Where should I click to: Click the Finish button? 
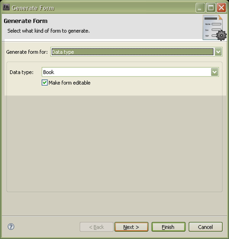point(168,227)
